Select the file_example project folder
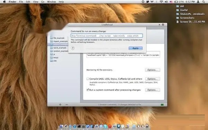 [x=57, y=38]
